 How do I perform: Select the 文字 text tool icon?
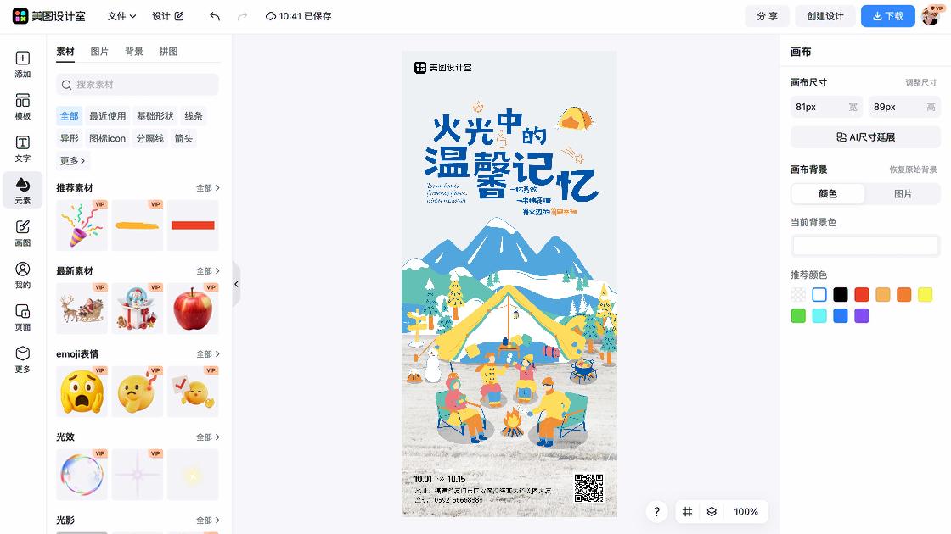click(x=22, y=149)
